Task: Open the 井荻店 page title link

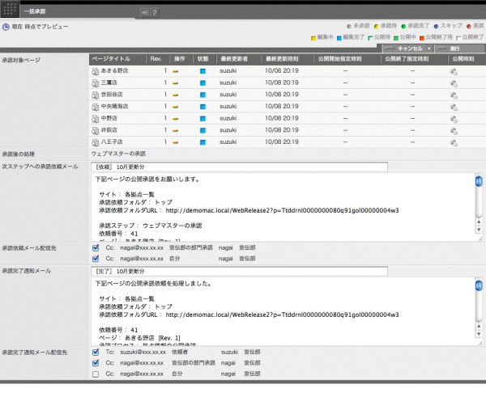Action: (109, 129)
